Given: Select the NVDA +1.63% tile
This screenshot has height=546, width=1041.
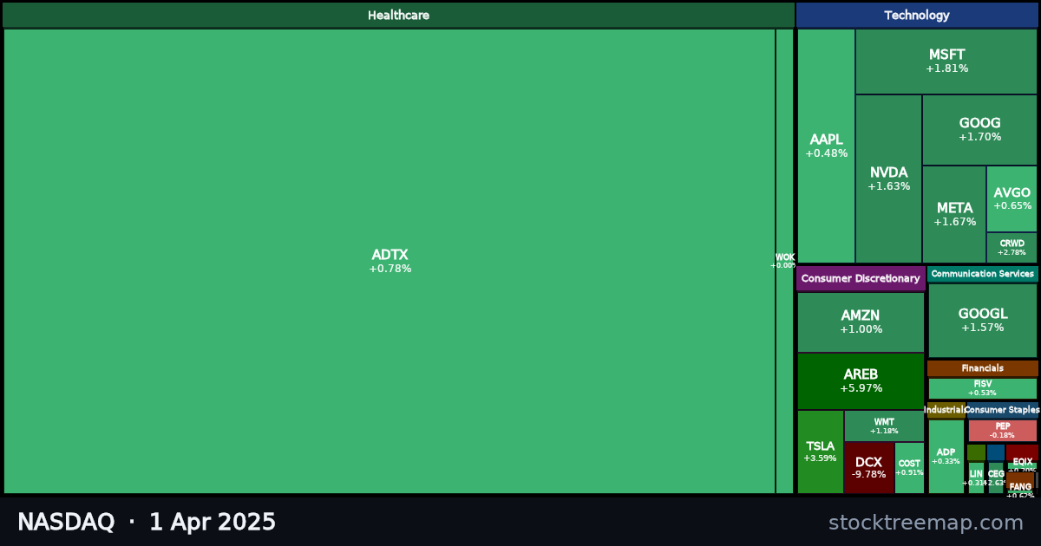Looking at the screenshot, I should [888, 179].
